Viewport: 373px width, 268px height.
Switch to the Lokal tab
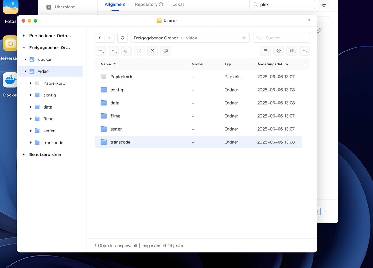(178, 5)
